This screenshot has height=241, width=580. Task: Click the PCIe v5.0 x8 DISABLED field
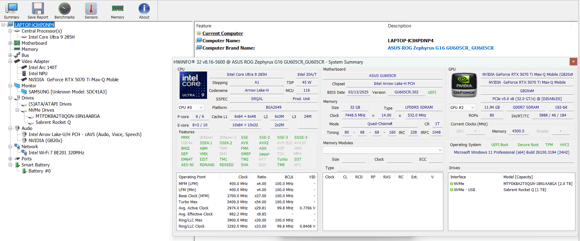527,99
